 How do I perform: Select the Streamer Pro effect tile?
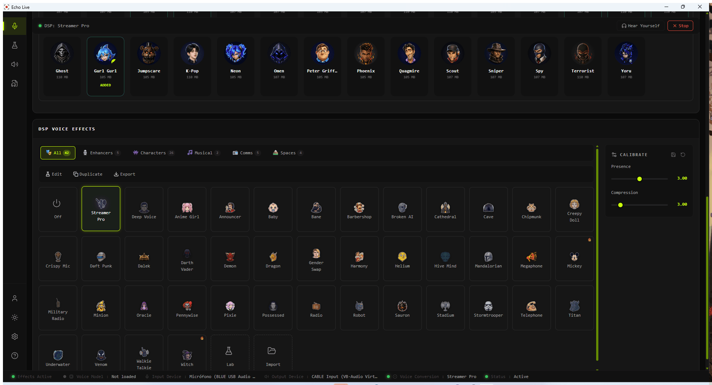(x=101, y=209)
